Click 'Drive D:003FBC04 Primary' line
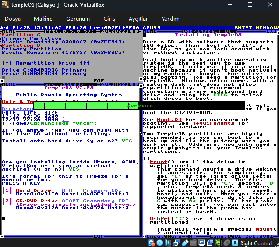279x247 pixels. (x=44, y=74)
